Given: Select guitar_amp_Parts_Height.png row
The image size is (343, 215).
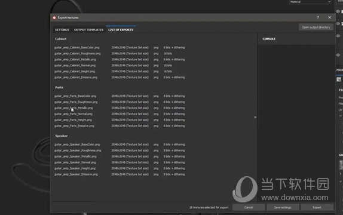Looking at the screenshot, I should tap(120, 120).
